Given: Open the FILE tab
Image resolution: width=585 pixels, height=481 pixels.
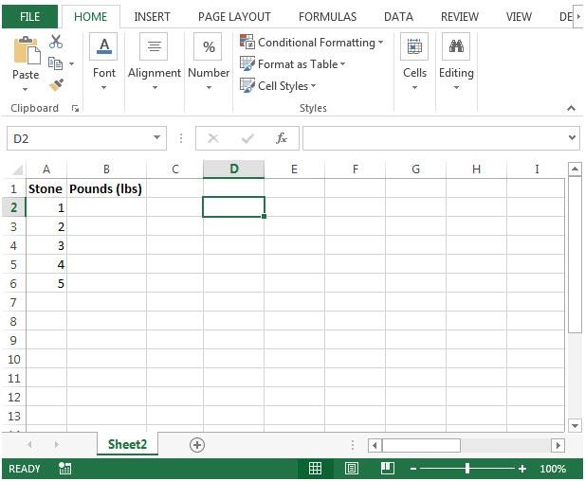Looking at the screenshot, I should (x=29, y=16).
